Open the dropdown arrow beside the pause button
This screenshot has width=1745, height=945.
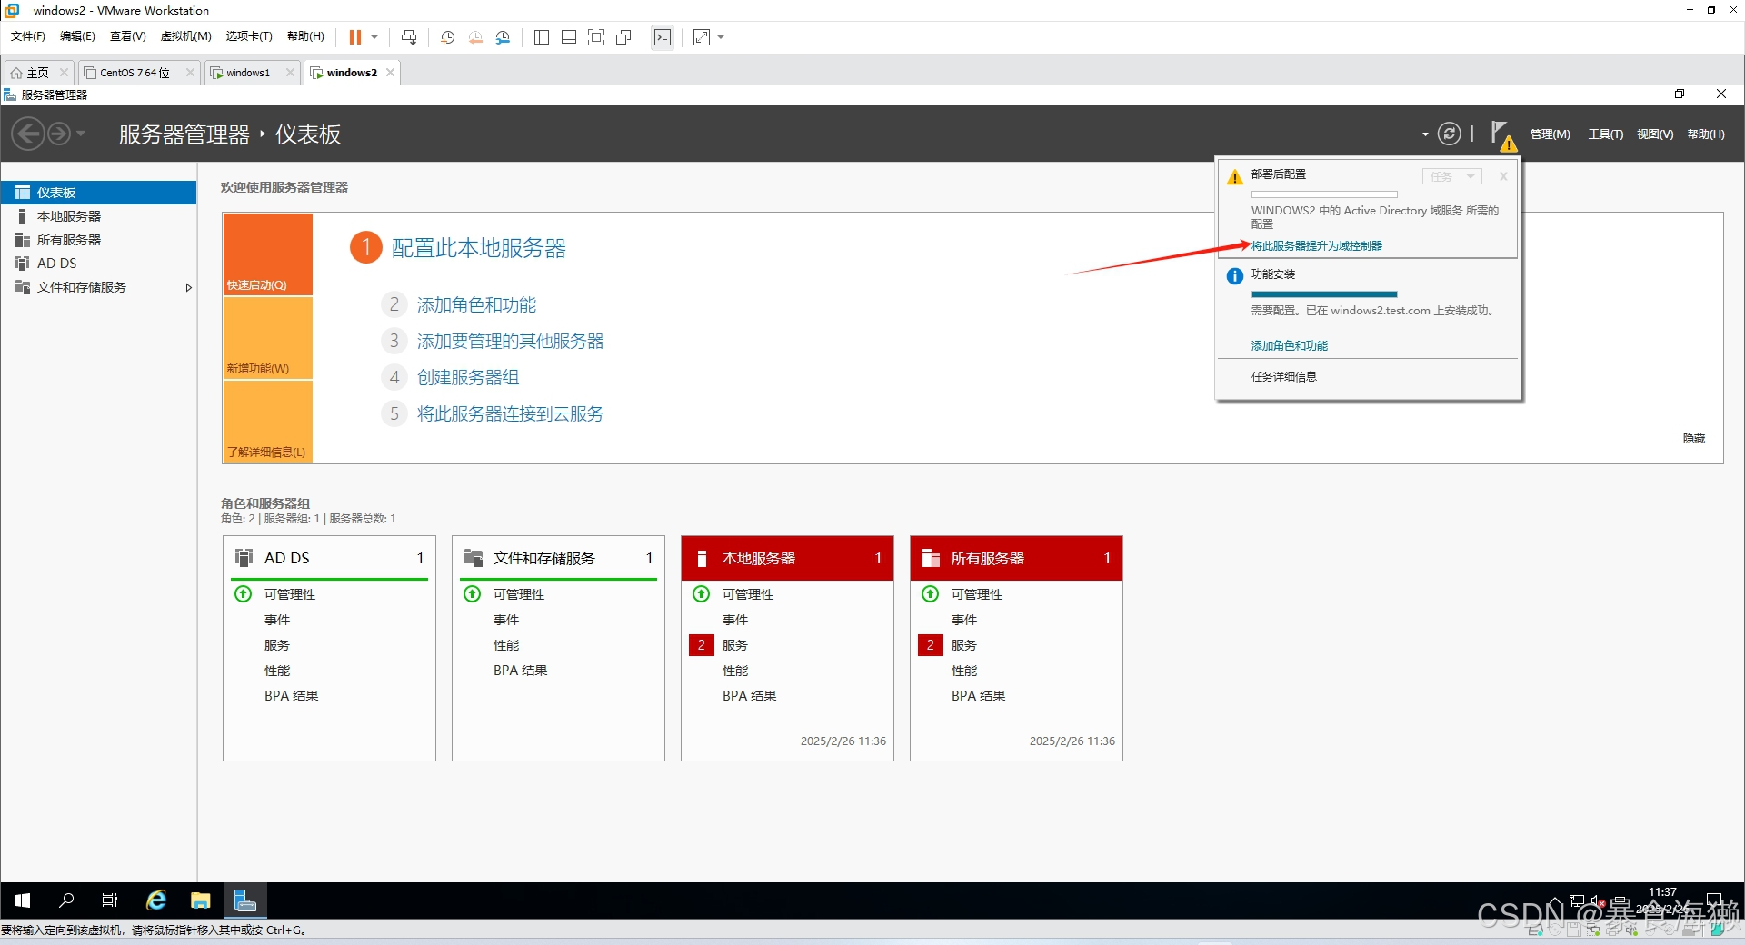374,37
